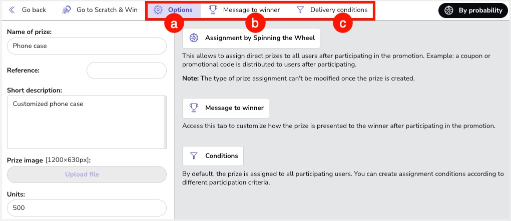Image resolution: width=511 pixels, height=221 pixels.
Task: Click the wheel icon beside Assignment by Spinning
Action: click(x=195, y=38)
